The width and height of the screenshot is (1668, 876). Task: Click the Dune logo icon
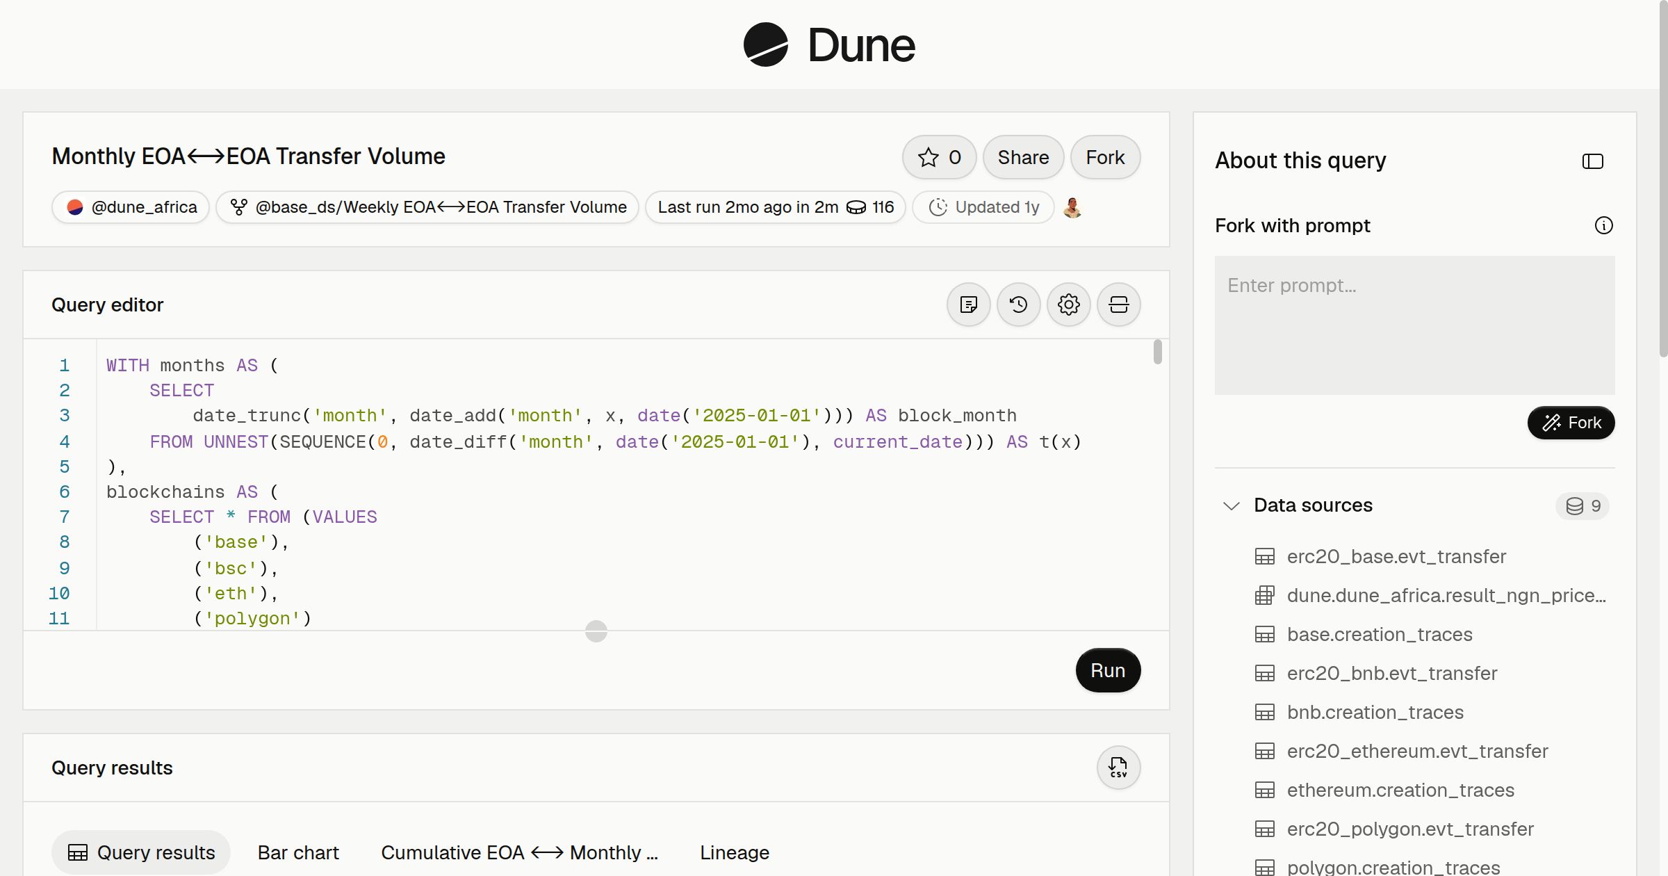[x=765, y=44]
